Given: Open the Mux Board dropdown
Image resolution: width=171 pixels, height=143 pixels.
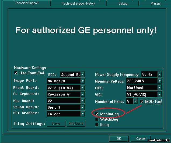Looking at the screenshot, I should pyautogui.click(x=83, y=101).
